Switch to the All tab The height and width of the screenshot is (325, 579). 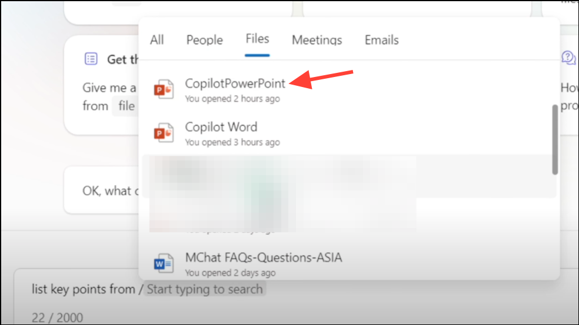click(x=157, y=40)
